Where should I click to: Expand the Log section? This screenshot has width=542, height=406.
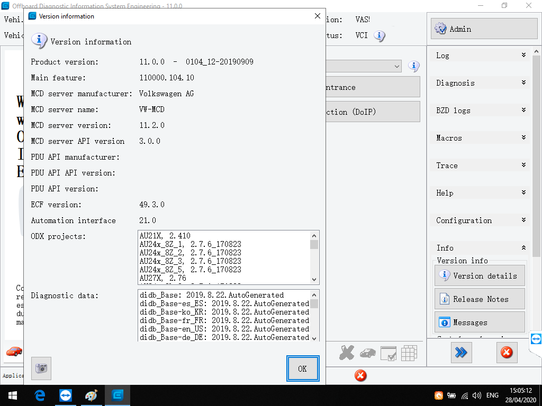480,55
